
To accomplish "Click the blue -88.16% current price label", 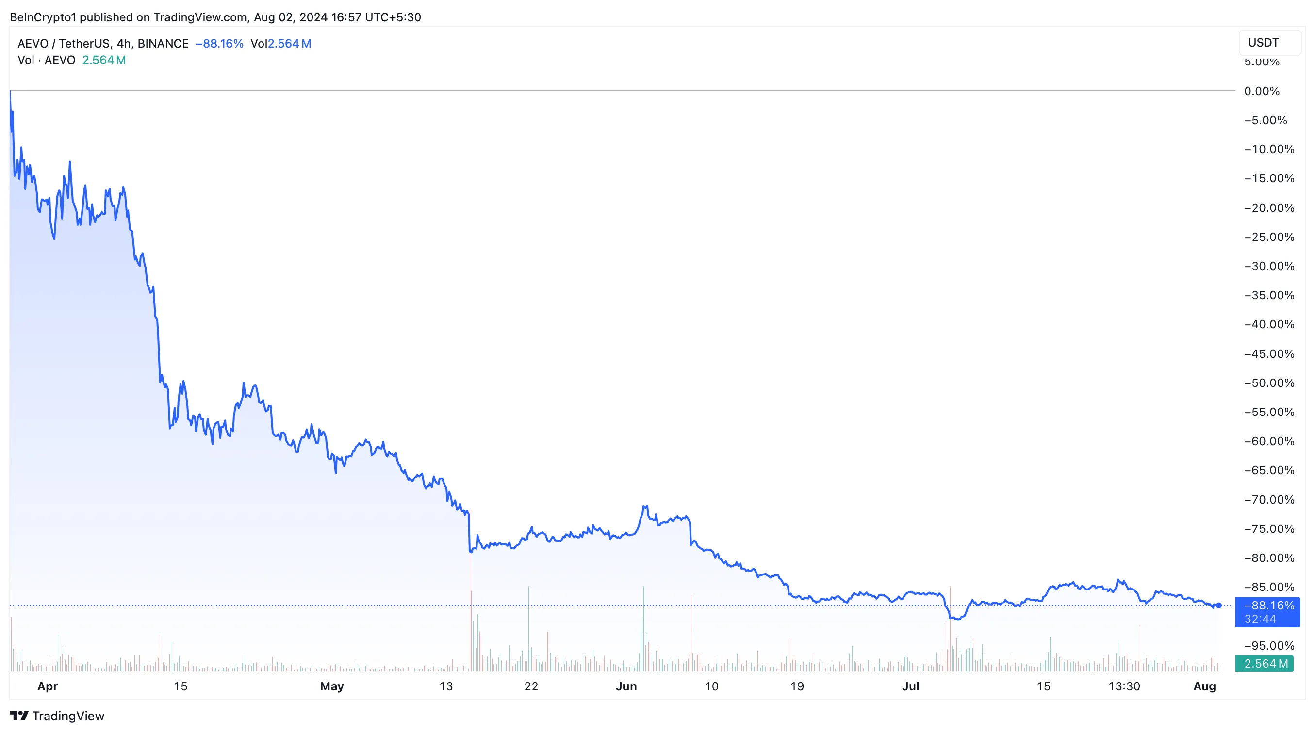I will point(1269,606).
